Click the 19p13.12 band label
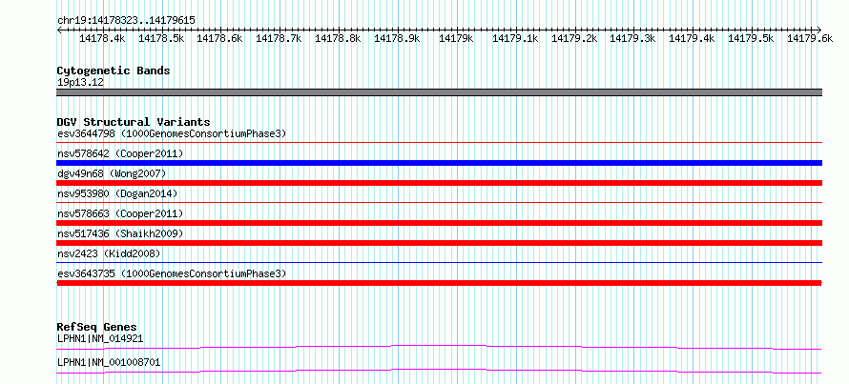849x384 pixels. coord(81,83)
